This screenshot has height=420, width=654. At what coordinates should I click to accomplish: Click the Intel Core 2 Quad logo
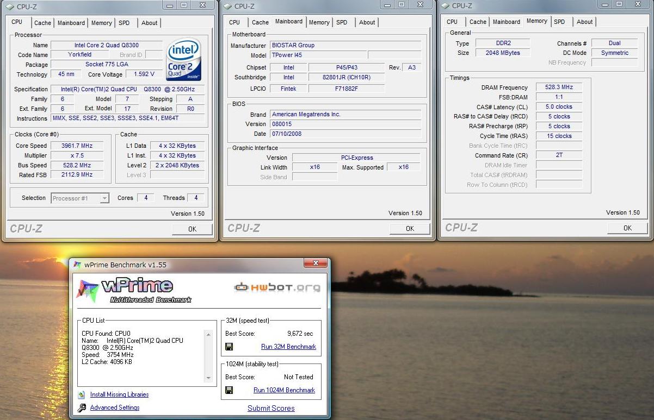[x=184, y=60]
